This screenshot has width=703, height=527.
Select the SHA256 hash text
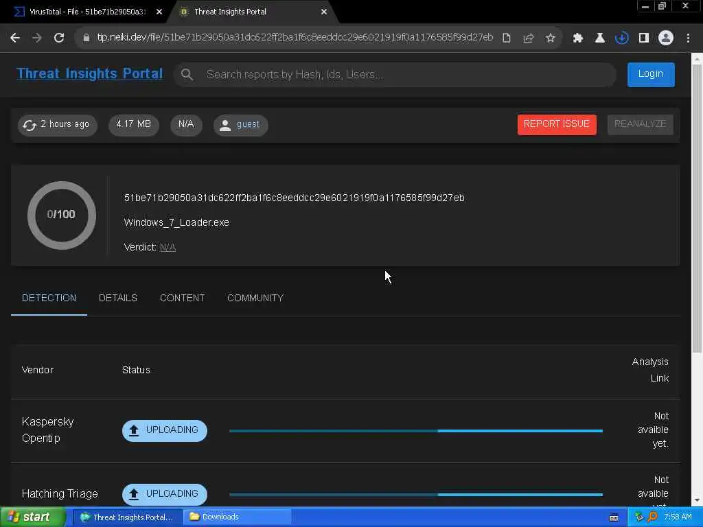coord(294,198)
